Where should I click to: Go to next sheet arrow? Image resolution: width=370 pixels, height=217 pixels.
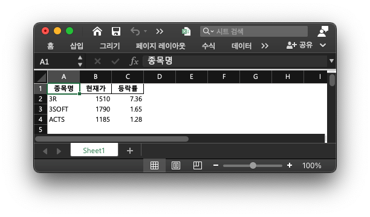pyautogui.click(x=59, y=151)
